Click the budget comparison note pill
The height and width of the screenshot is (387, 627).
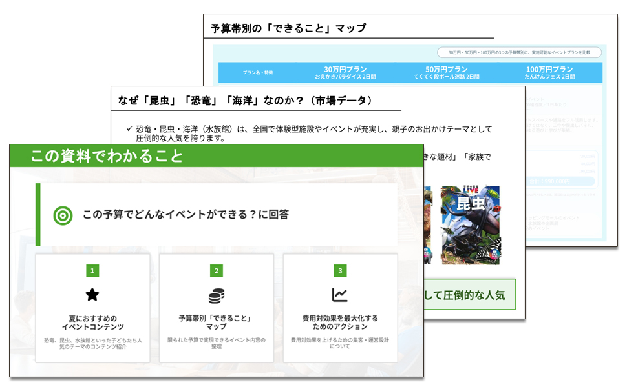518,52
